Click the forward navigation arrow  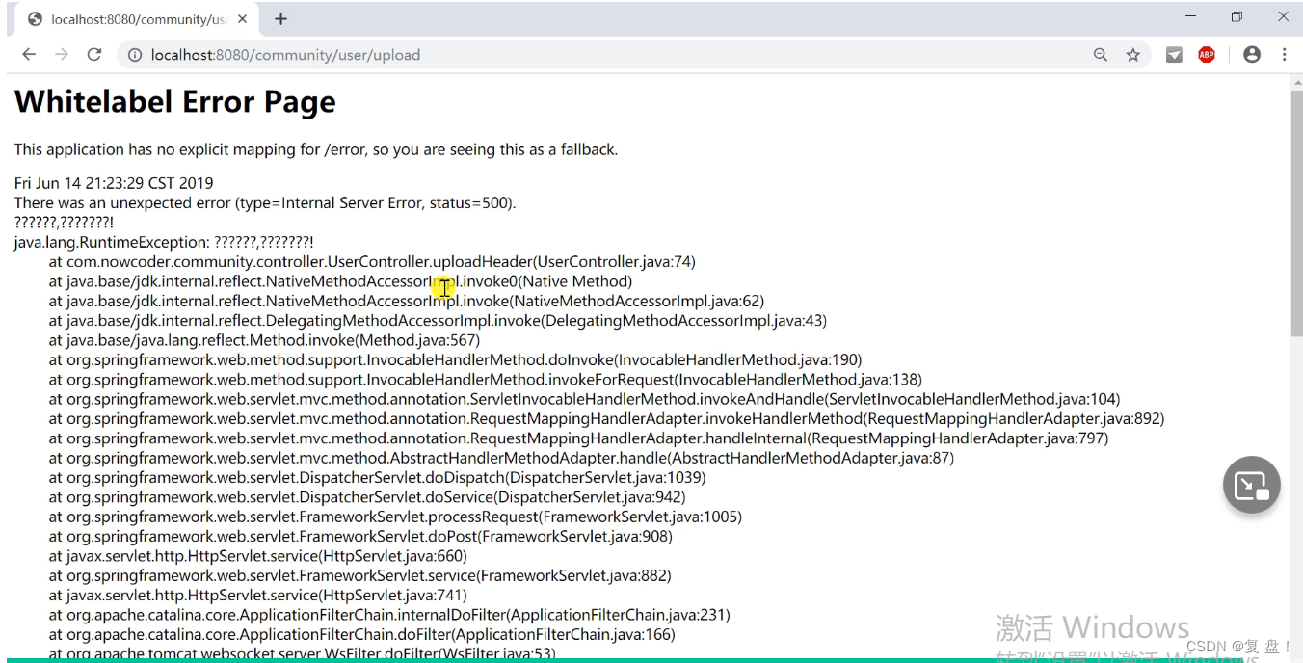[62, 55]
